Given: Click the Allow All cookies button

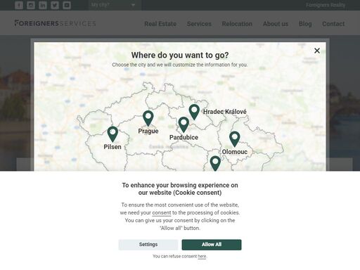Looking at the screenshot, I should point(212,245).
